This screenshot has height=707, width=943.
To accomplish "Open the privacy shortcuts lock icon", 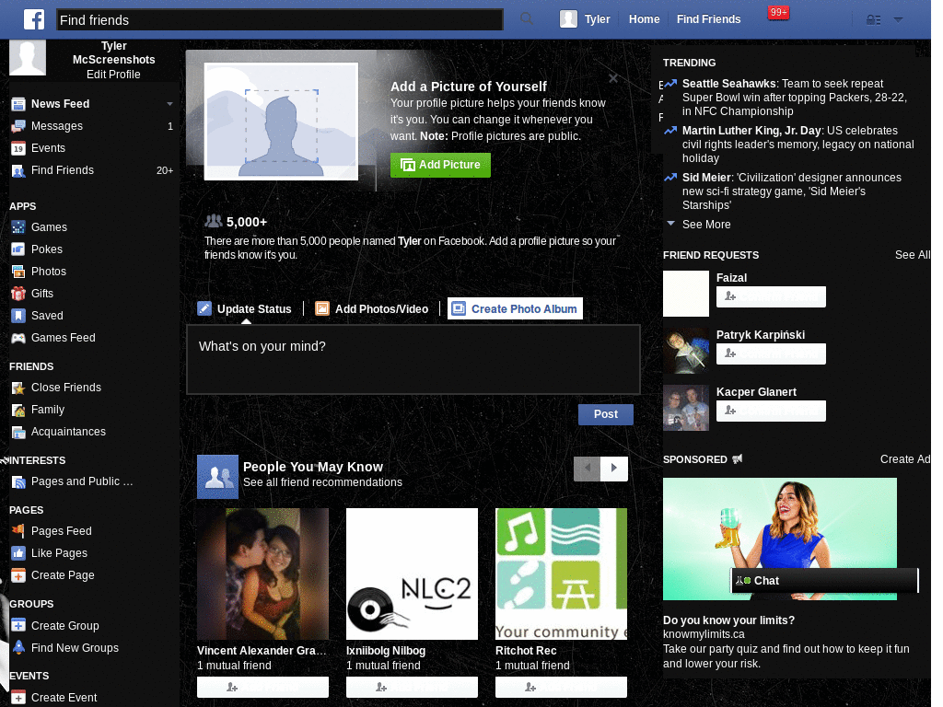I will [874, 20].
